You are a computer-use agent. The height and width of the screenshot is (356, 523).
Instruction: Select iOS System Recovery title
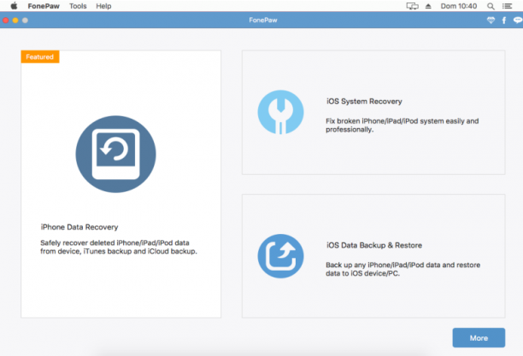(x=364, y=102)
